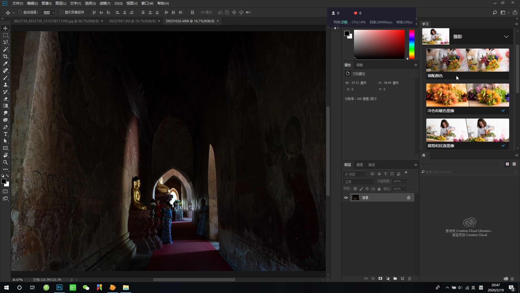Select the Horizontal Type tool
The width and height of the screenshot is (520, 293).
(x=5, y=134)
